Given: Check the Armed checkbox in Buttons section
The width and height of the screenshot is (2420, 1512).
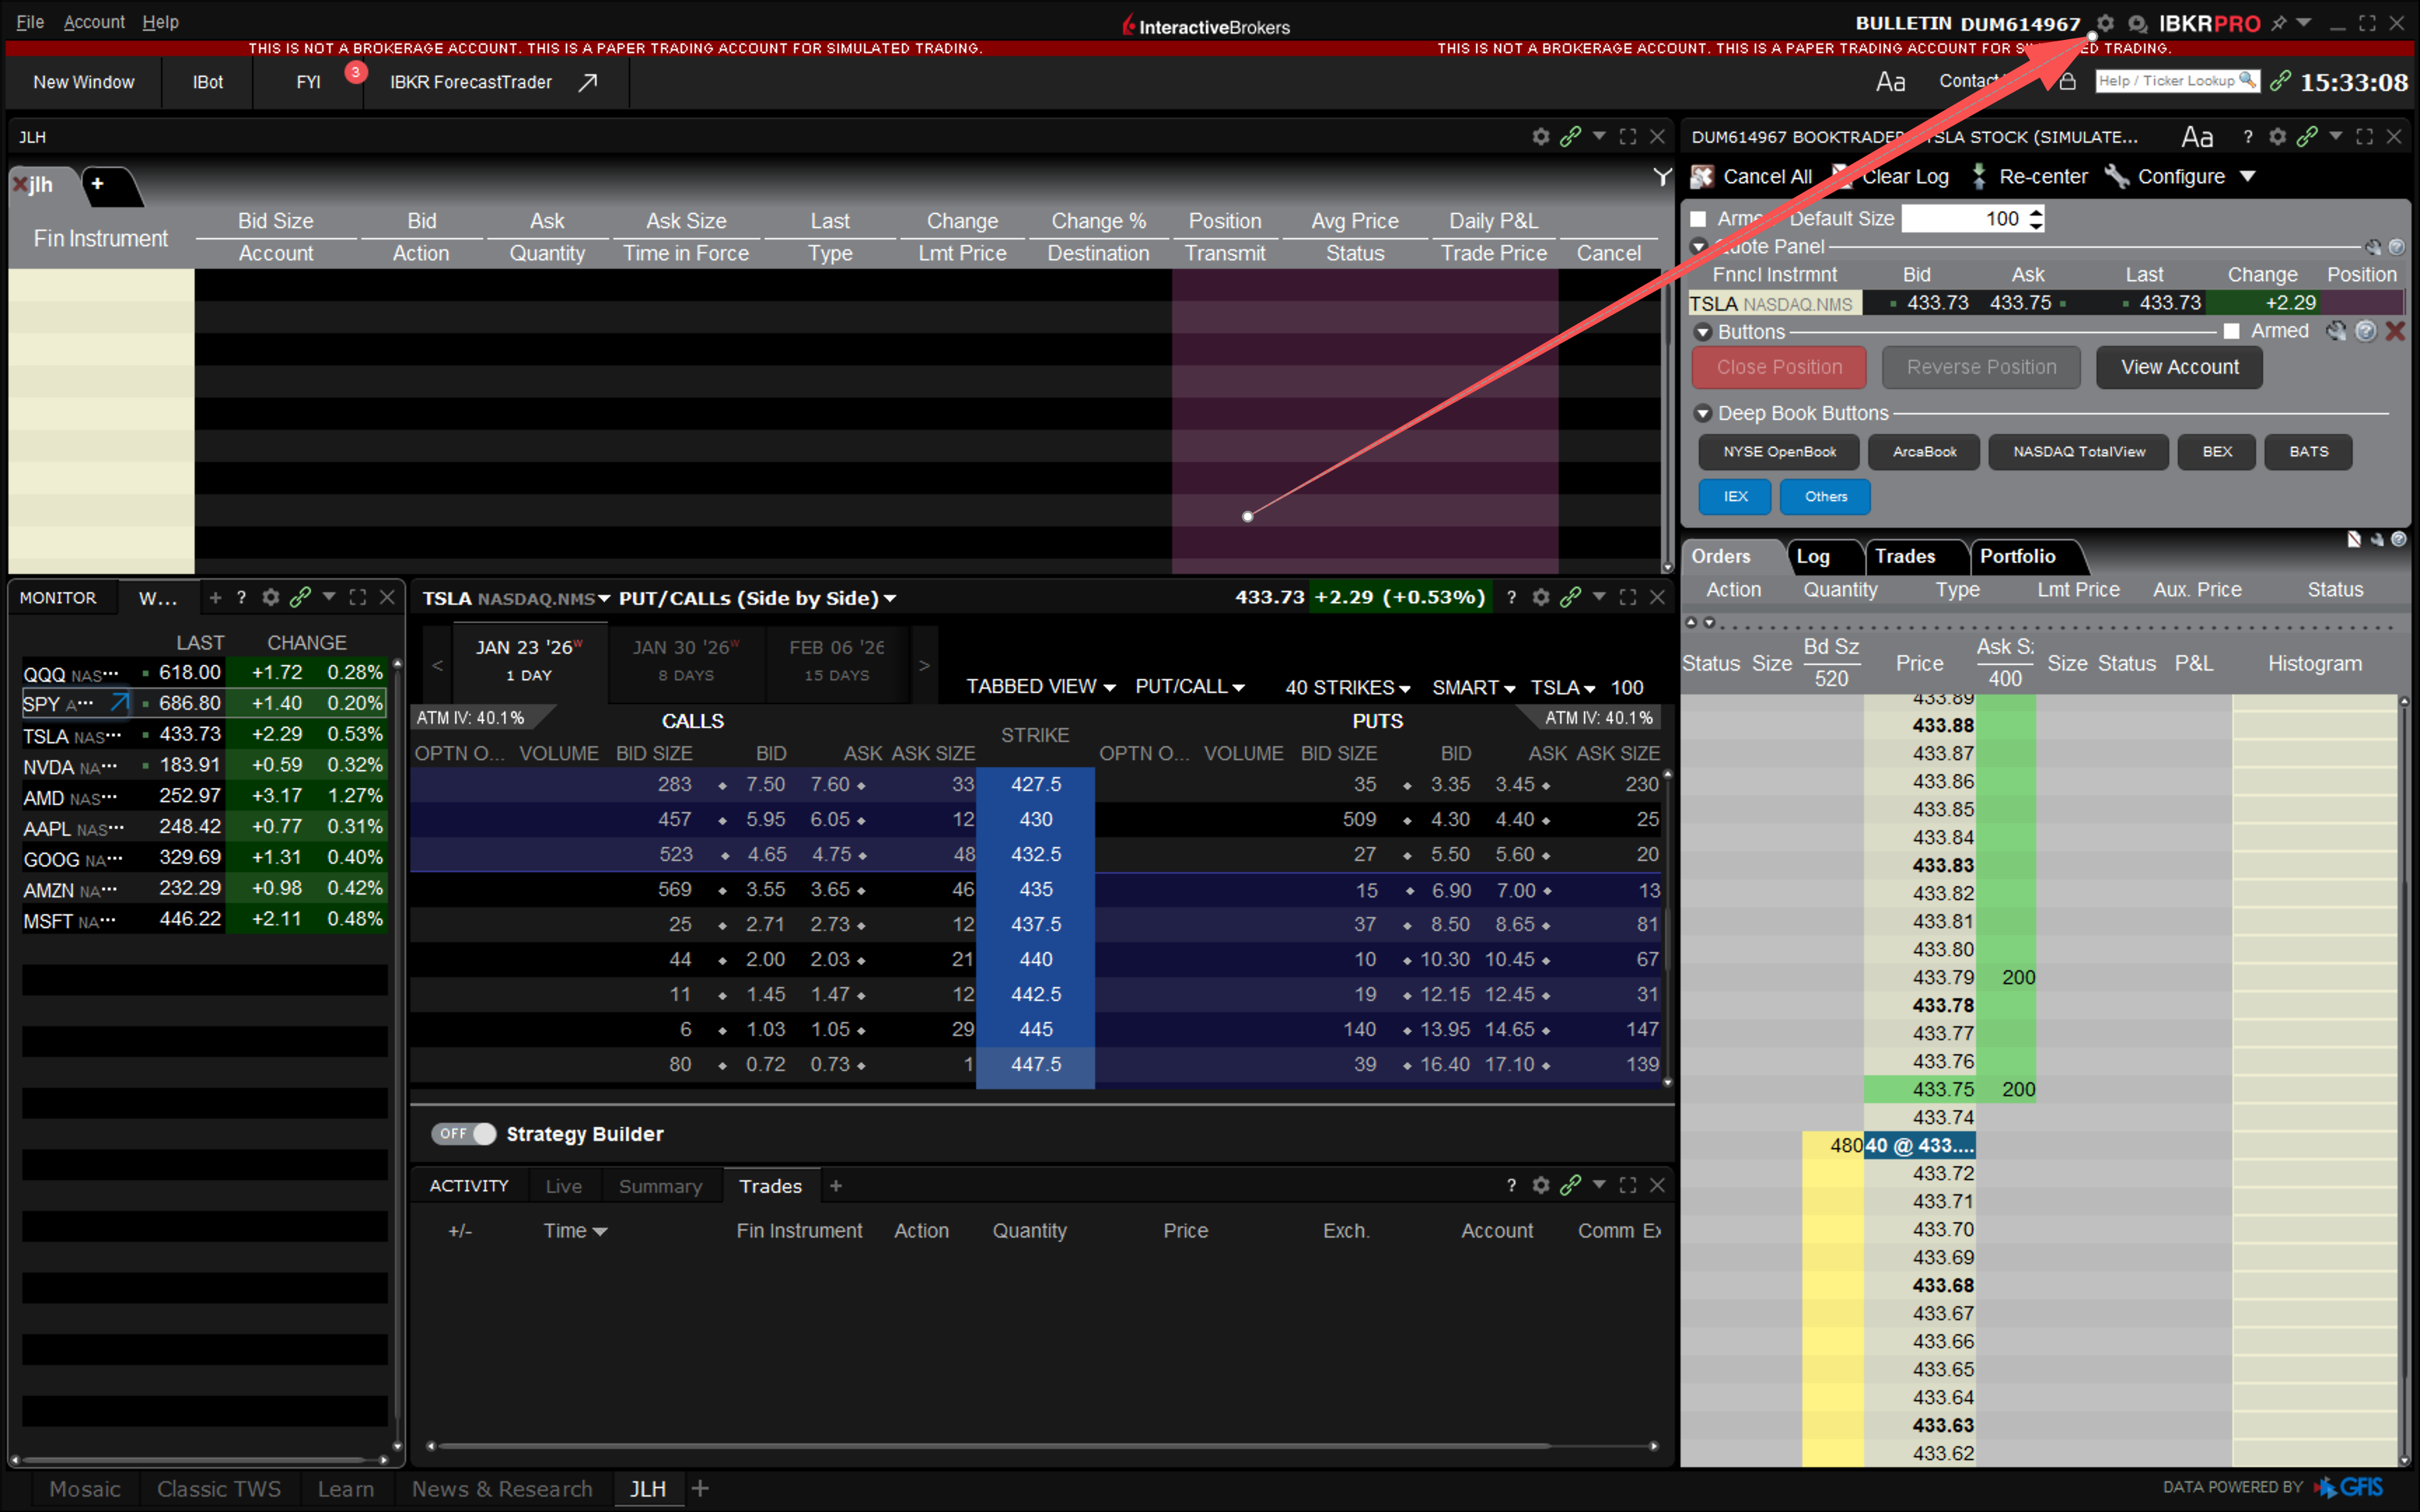Looking at the screenshot, I should click(2231, 332).
